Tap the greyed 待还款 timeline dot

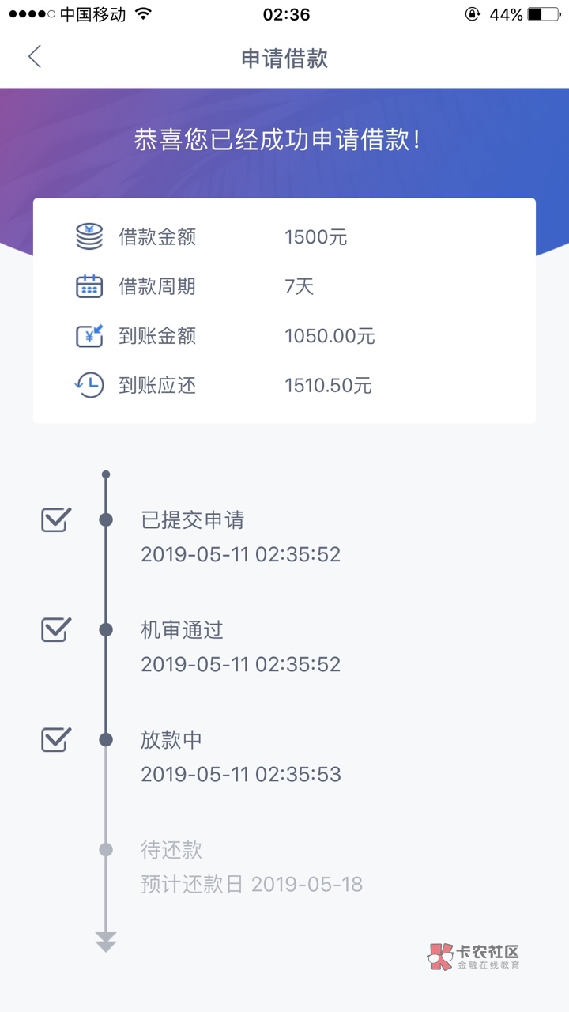point(106,850)
